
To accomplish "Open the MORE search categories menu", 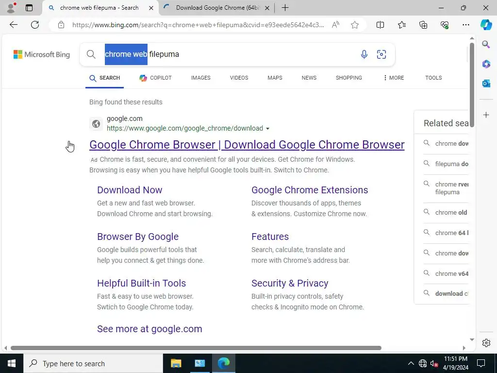I will coord(394,78).
